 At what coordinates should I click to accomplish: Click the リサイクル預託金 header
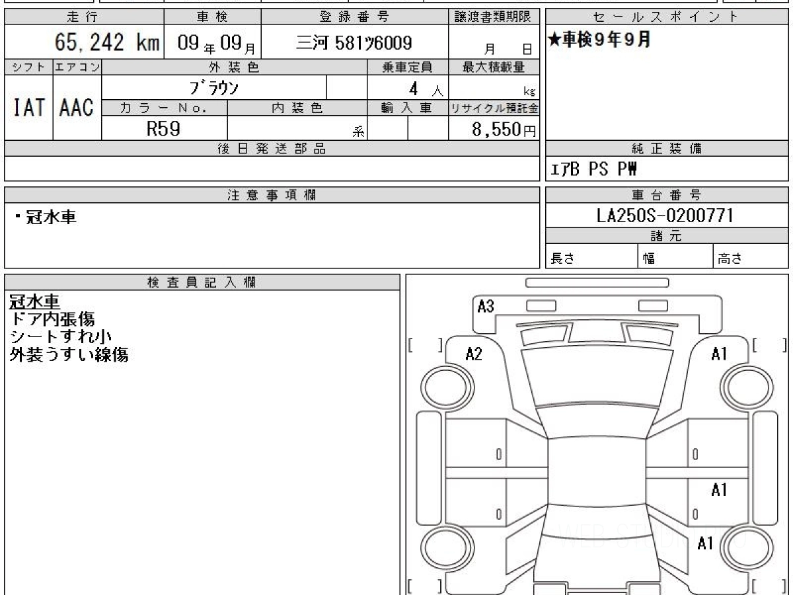[x=494, y=108]
